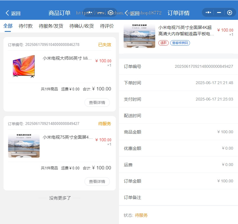The image size is (238, 224).
Task: Minimize the 订单详情 mini-program
Action: point(219,12)
